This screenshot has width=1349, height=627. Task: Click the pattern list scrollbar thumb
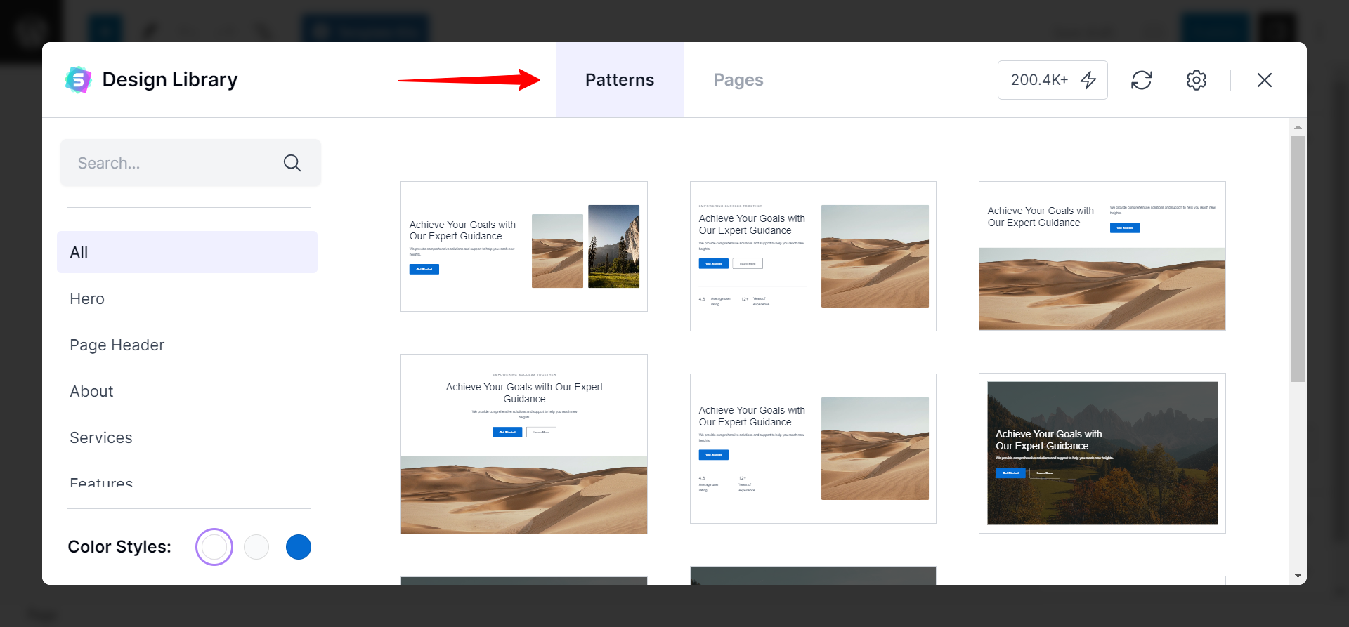(1298, 258)
